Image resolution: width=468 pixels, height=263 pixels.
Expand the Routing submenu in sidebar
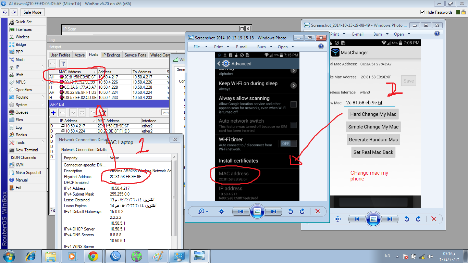pyautogui.click(x=42, y=97)
